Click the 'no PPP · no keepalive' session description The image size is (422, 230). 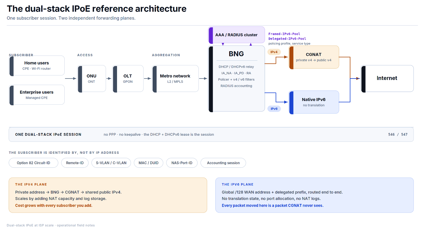click(159, 135)
